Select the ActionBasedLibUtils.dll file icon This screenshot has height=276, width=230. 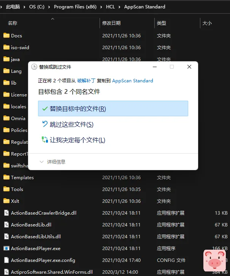tap(6, 236)
